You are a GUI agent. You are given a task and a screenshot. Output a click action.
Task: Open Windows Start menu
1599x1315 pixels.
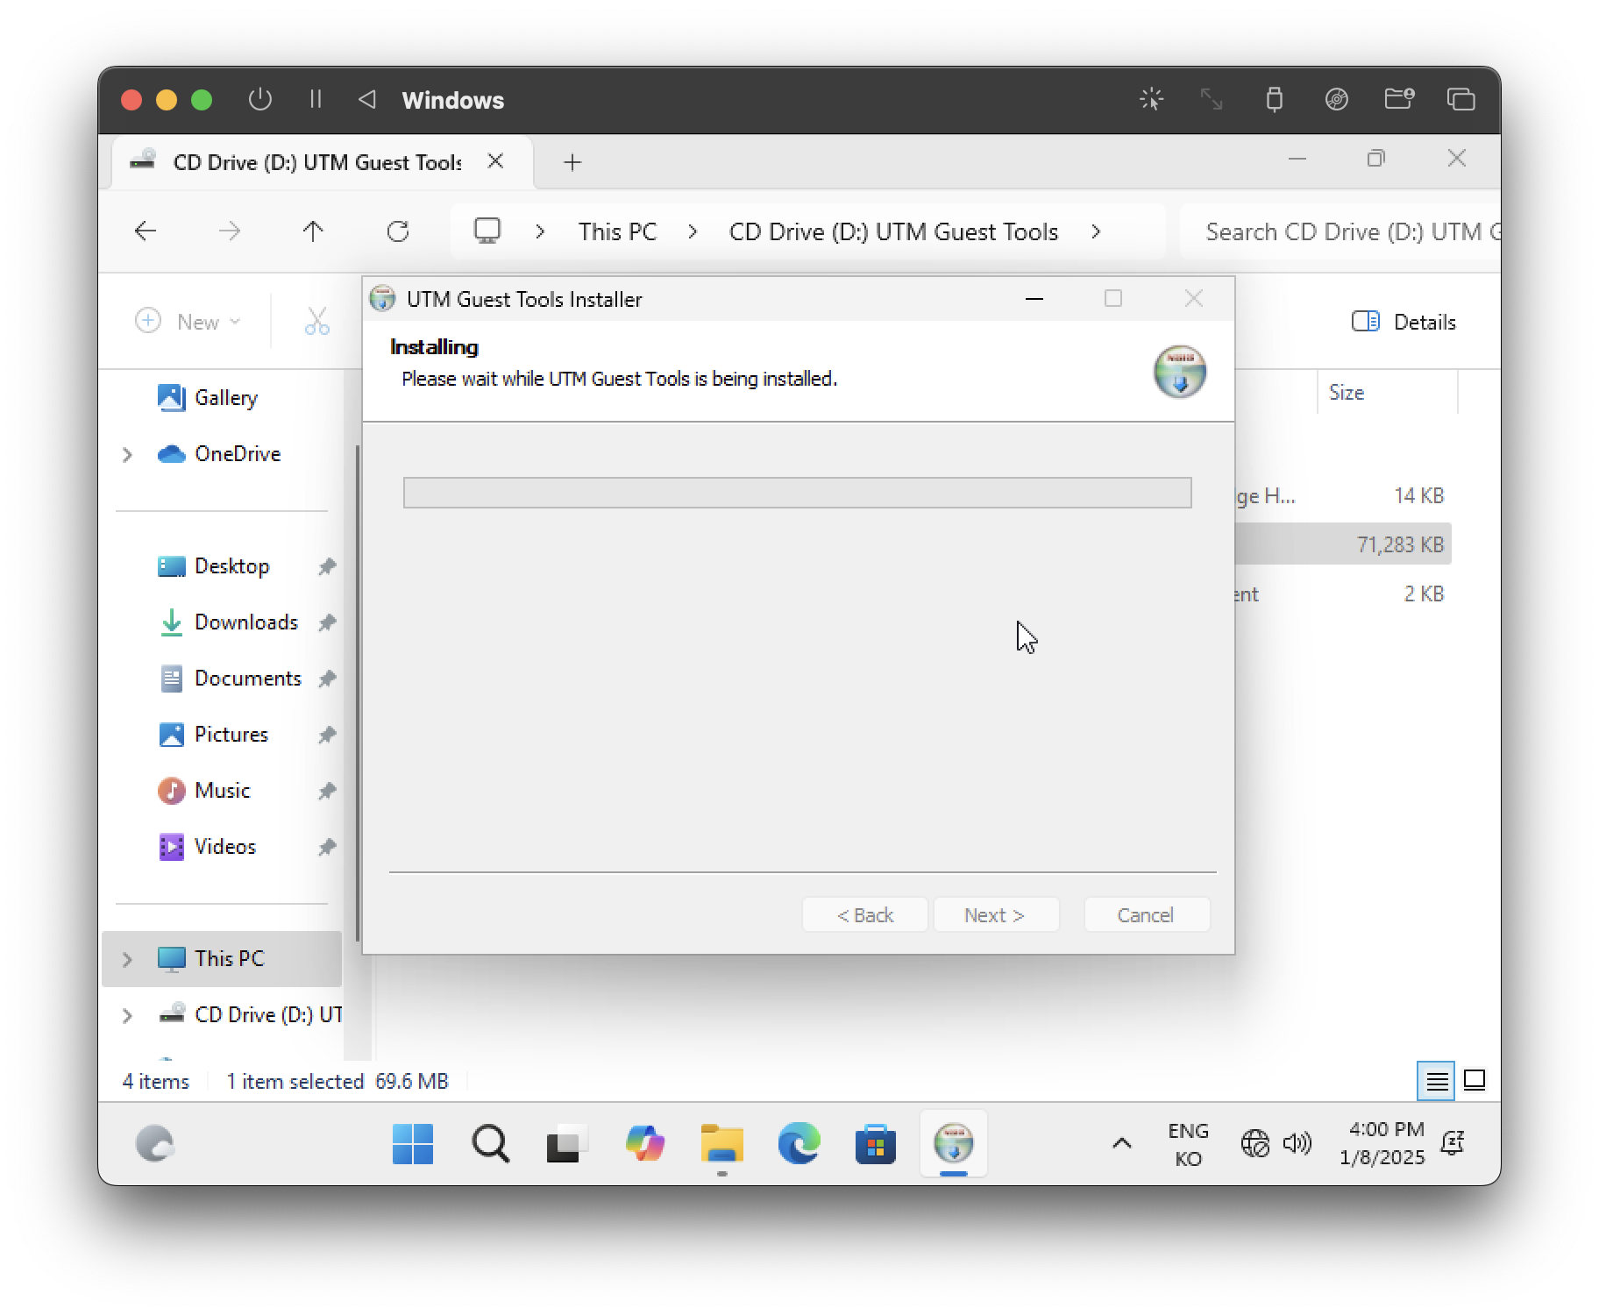pyautogui.click(x=413, y=1143)
